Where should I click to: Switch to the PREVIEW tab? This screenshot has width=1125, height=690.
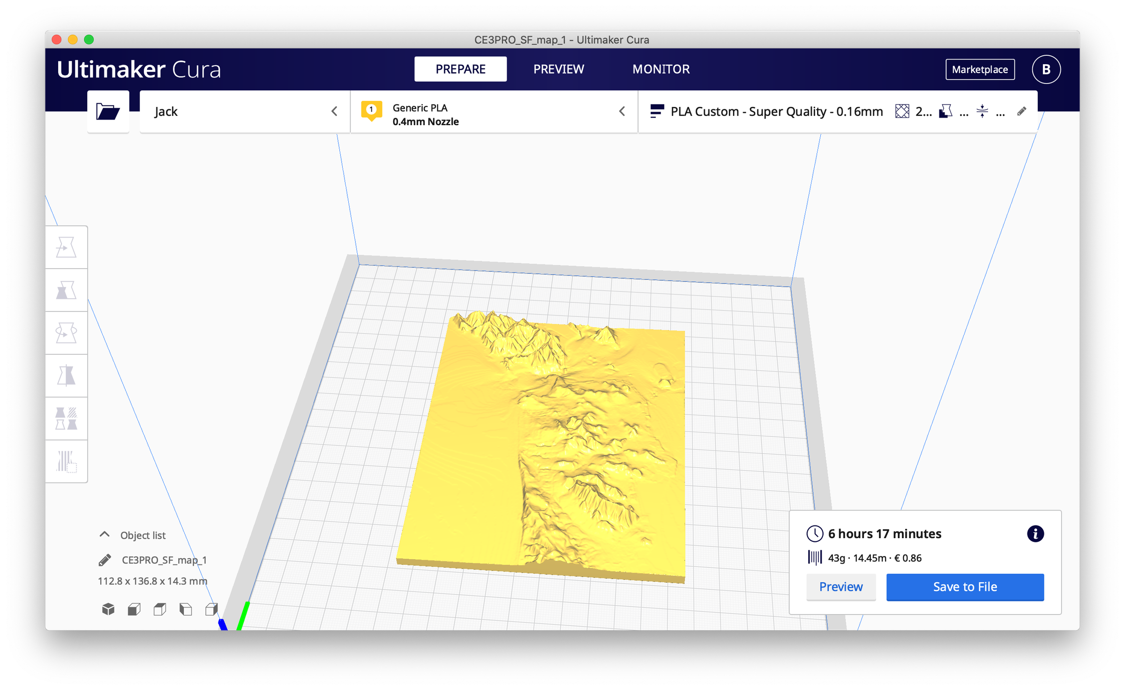pos(558,69)
